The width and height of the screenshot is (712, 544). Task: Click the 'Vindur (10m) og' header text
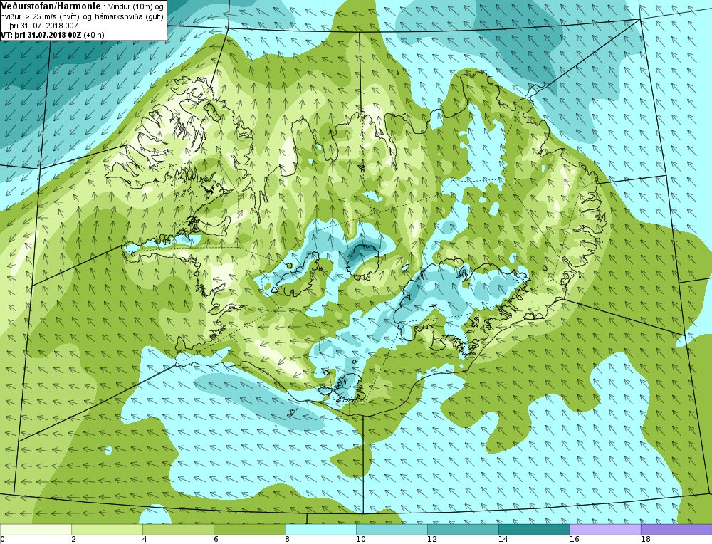(135, 6)
